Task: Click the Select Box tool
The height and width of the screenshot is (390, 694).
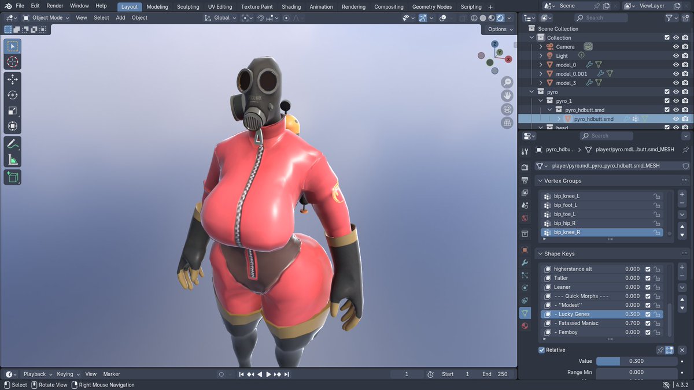Action: (13, 46)
